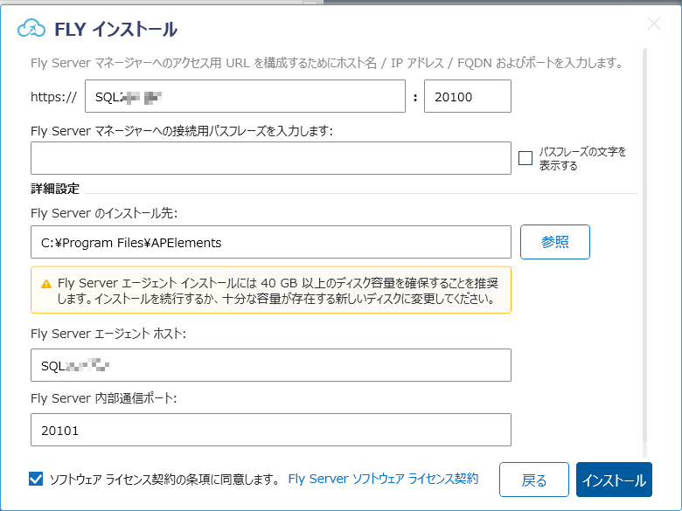Click the 戻る back button
Viewport: 682px width, 511px height.
click(534, 480)
